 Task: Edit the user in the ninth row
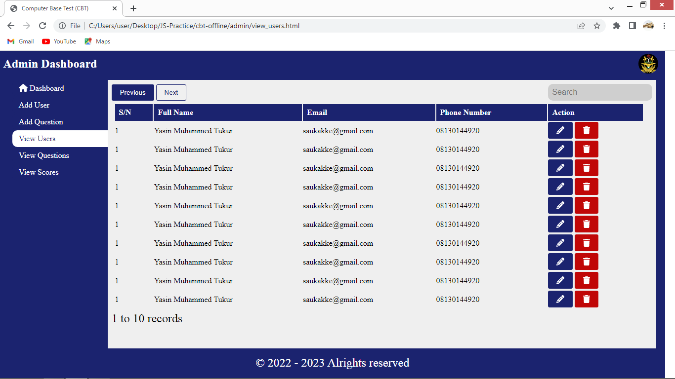[560, 280]
